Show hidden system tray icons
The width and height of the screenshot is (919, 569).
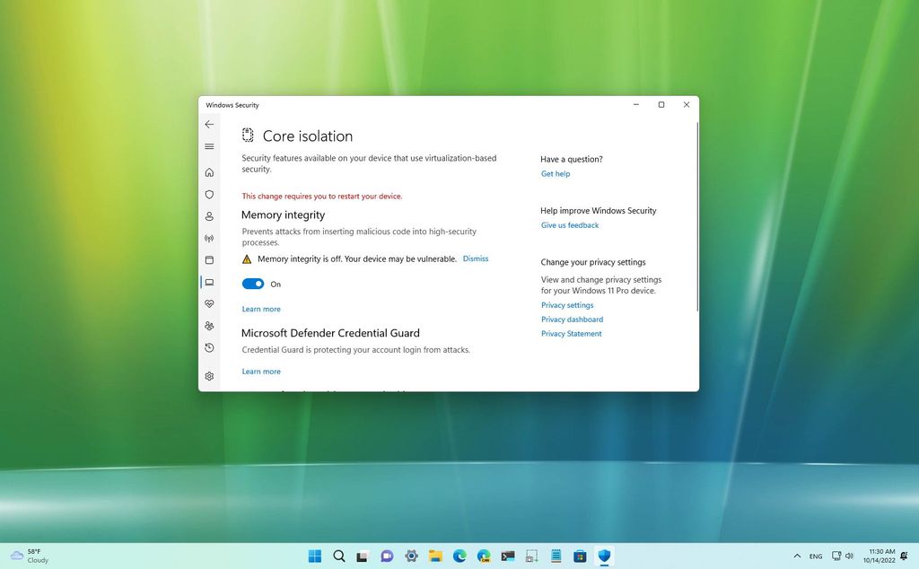click(x=797, y=556)
